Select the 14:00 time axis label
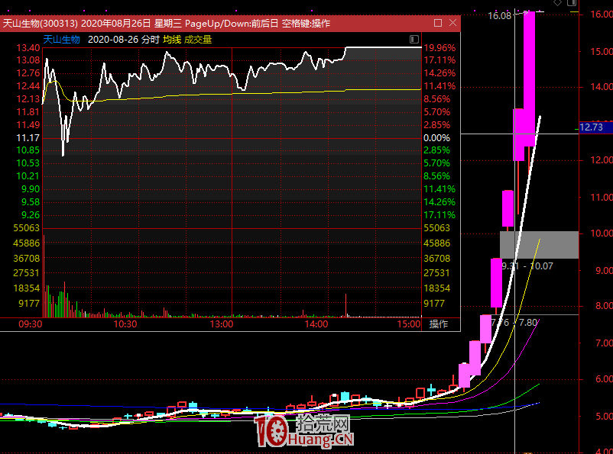 [x=316, y=324]
